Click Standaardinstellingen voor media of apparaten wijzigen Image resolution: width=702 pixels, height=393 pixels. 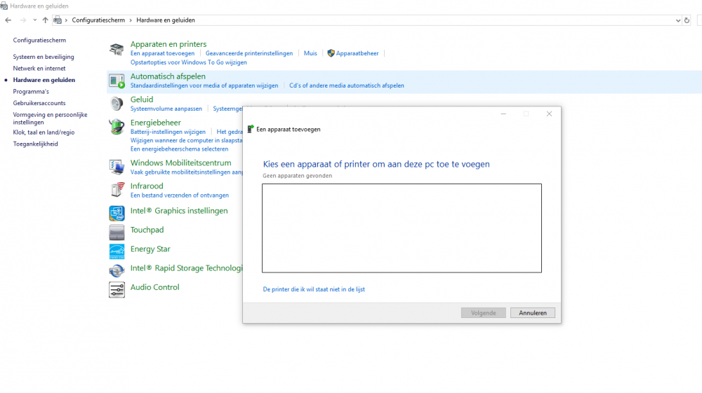coord(204,85)
